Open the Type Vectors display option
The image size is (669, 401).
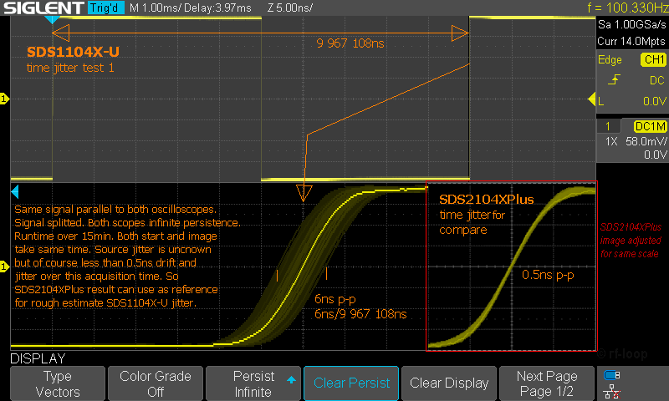click(x=58, y=383)
